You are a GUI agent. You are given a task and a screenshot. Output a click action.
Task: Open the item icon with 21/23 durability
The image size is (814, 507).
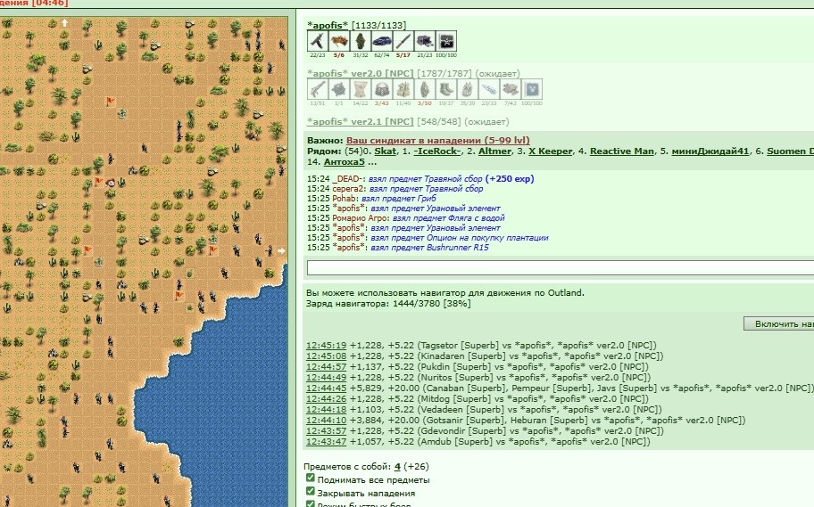(x=425, y=41)
